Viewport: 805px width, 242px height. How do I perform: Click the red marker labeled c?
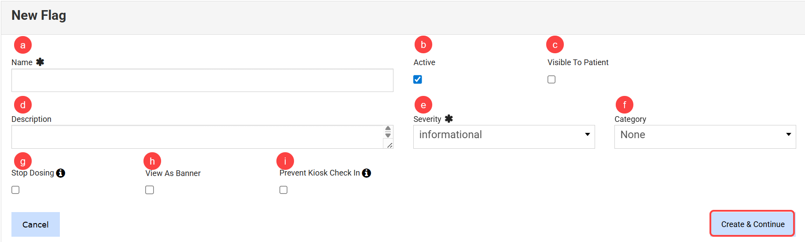[555, 44]
